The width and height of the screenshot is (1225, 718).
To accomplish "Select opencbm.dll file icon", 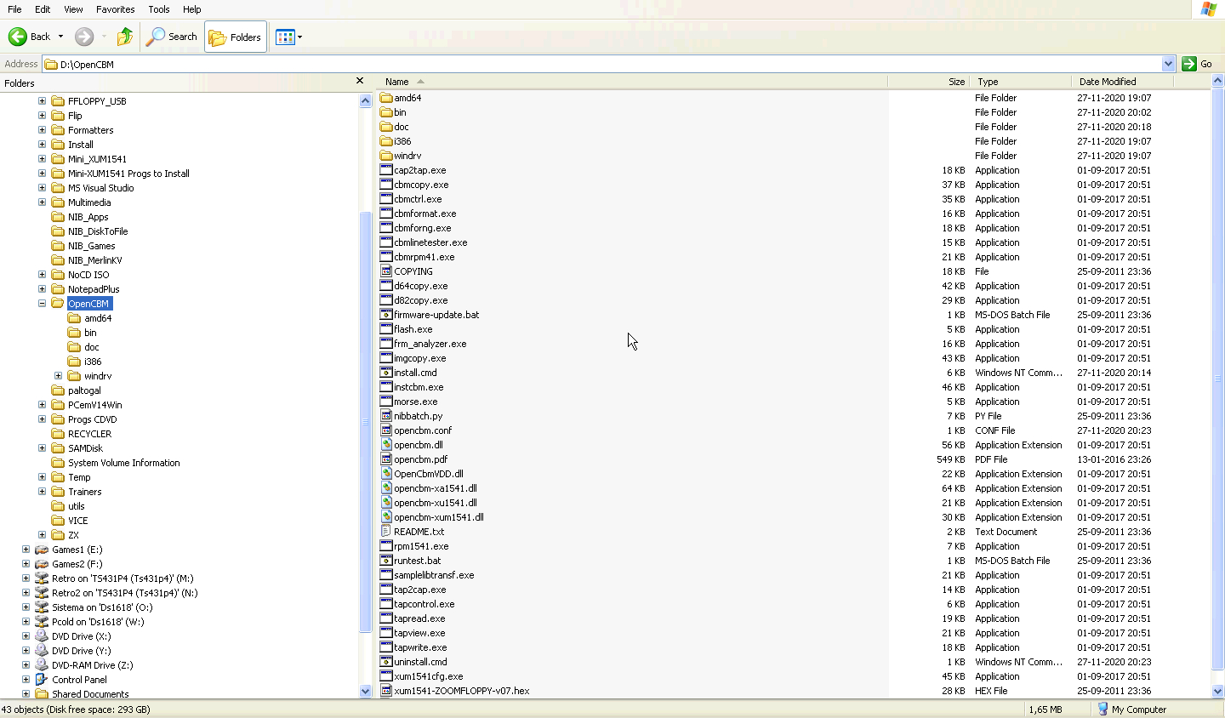I will click(386, 445).
